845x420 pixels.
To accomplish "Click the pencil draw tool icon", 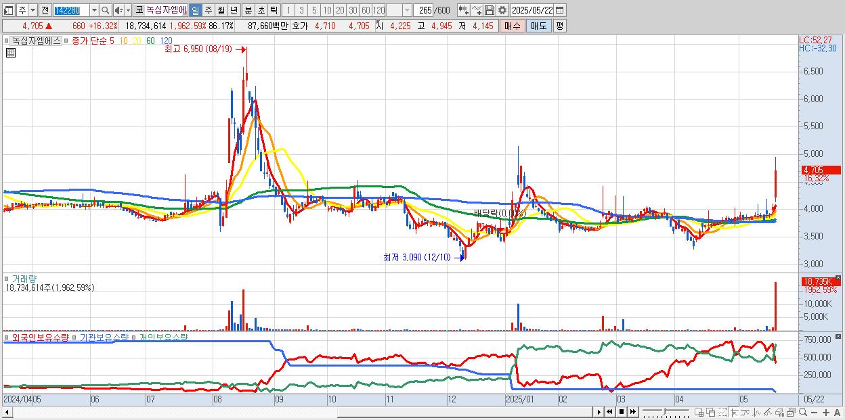I will 768,413.
